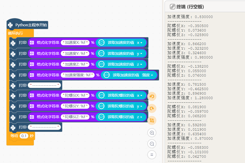Screen dimensions: 245x163
Task: Click sensor icon in 读取陀螺仪的值 z block
Action: coord(101,117)
